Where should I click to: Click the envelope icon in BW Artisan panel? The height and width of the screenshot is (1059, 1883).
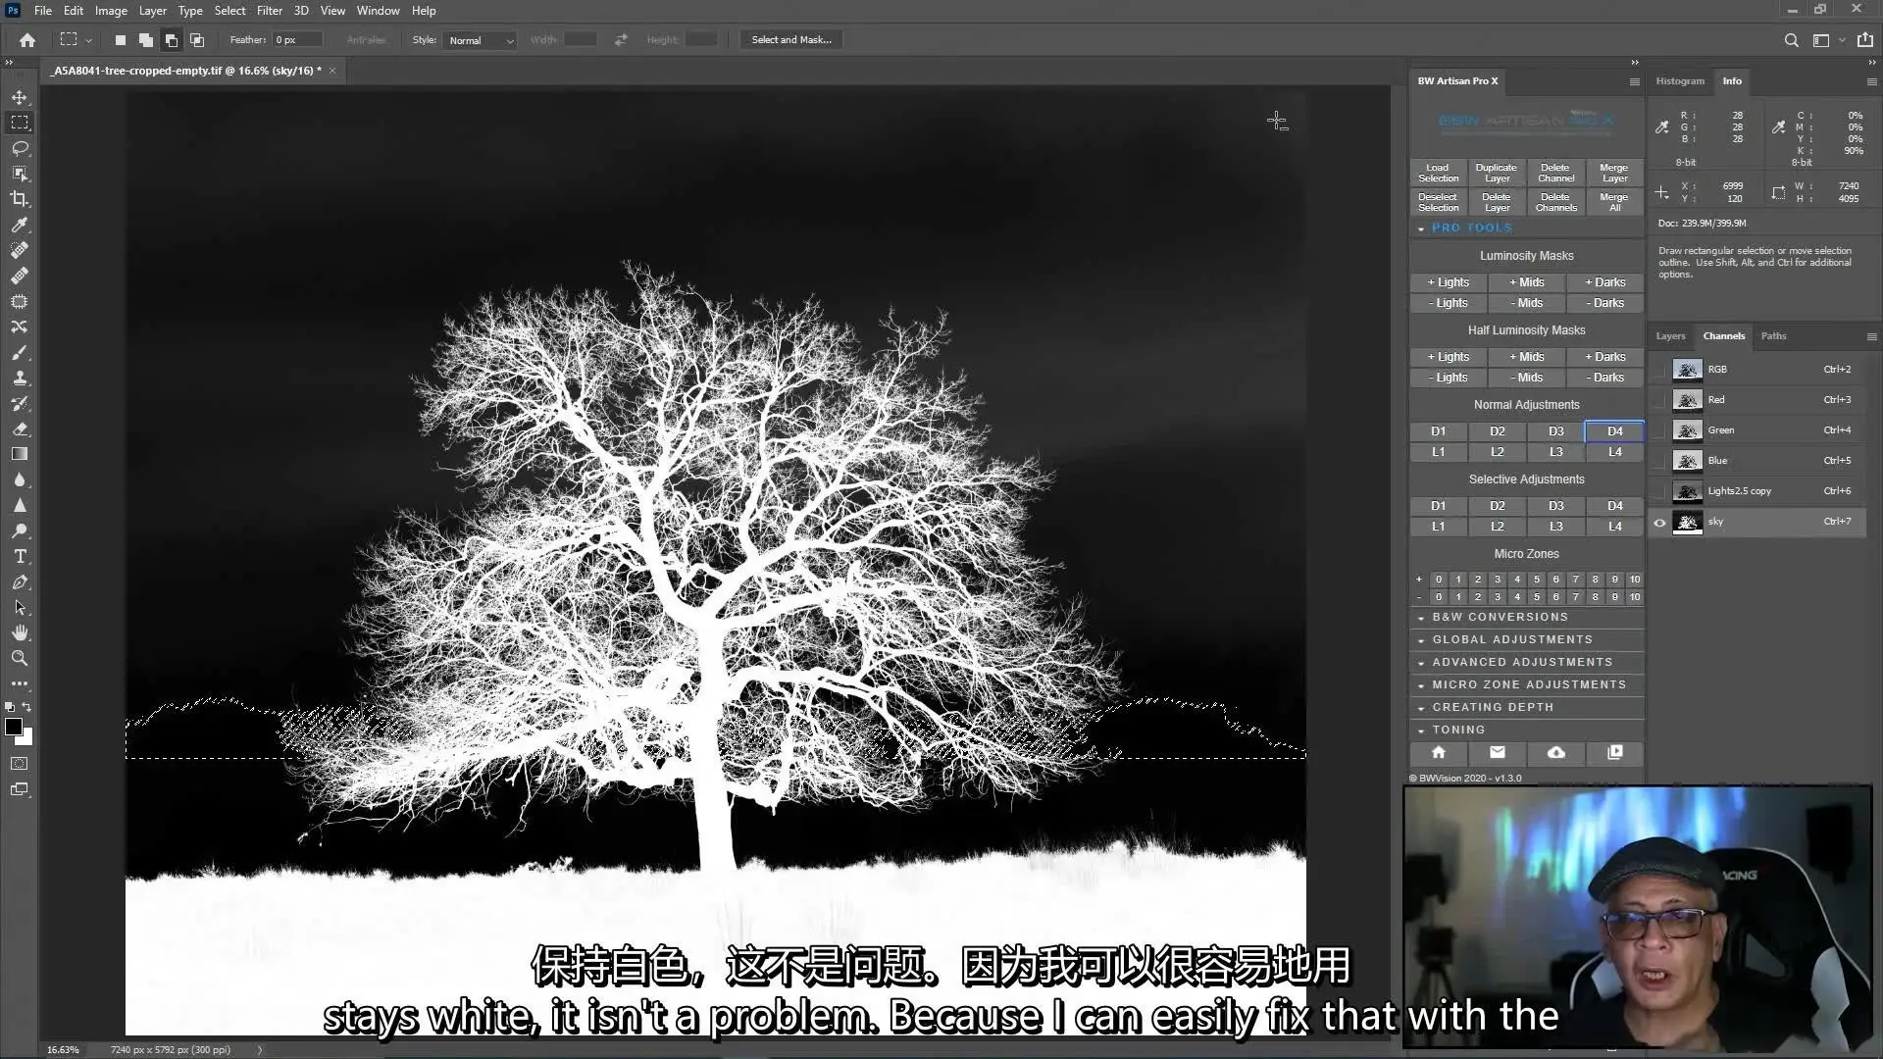1498,752
